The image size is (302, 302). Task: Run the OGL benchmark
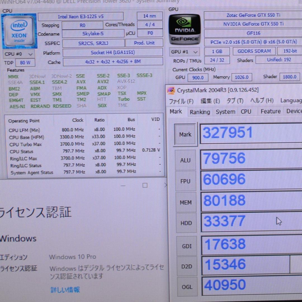[187, 287]
